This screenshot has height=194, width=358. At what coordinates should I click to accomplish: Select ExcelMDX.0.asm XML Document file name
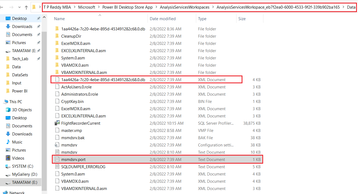click(x=76, y=109)
